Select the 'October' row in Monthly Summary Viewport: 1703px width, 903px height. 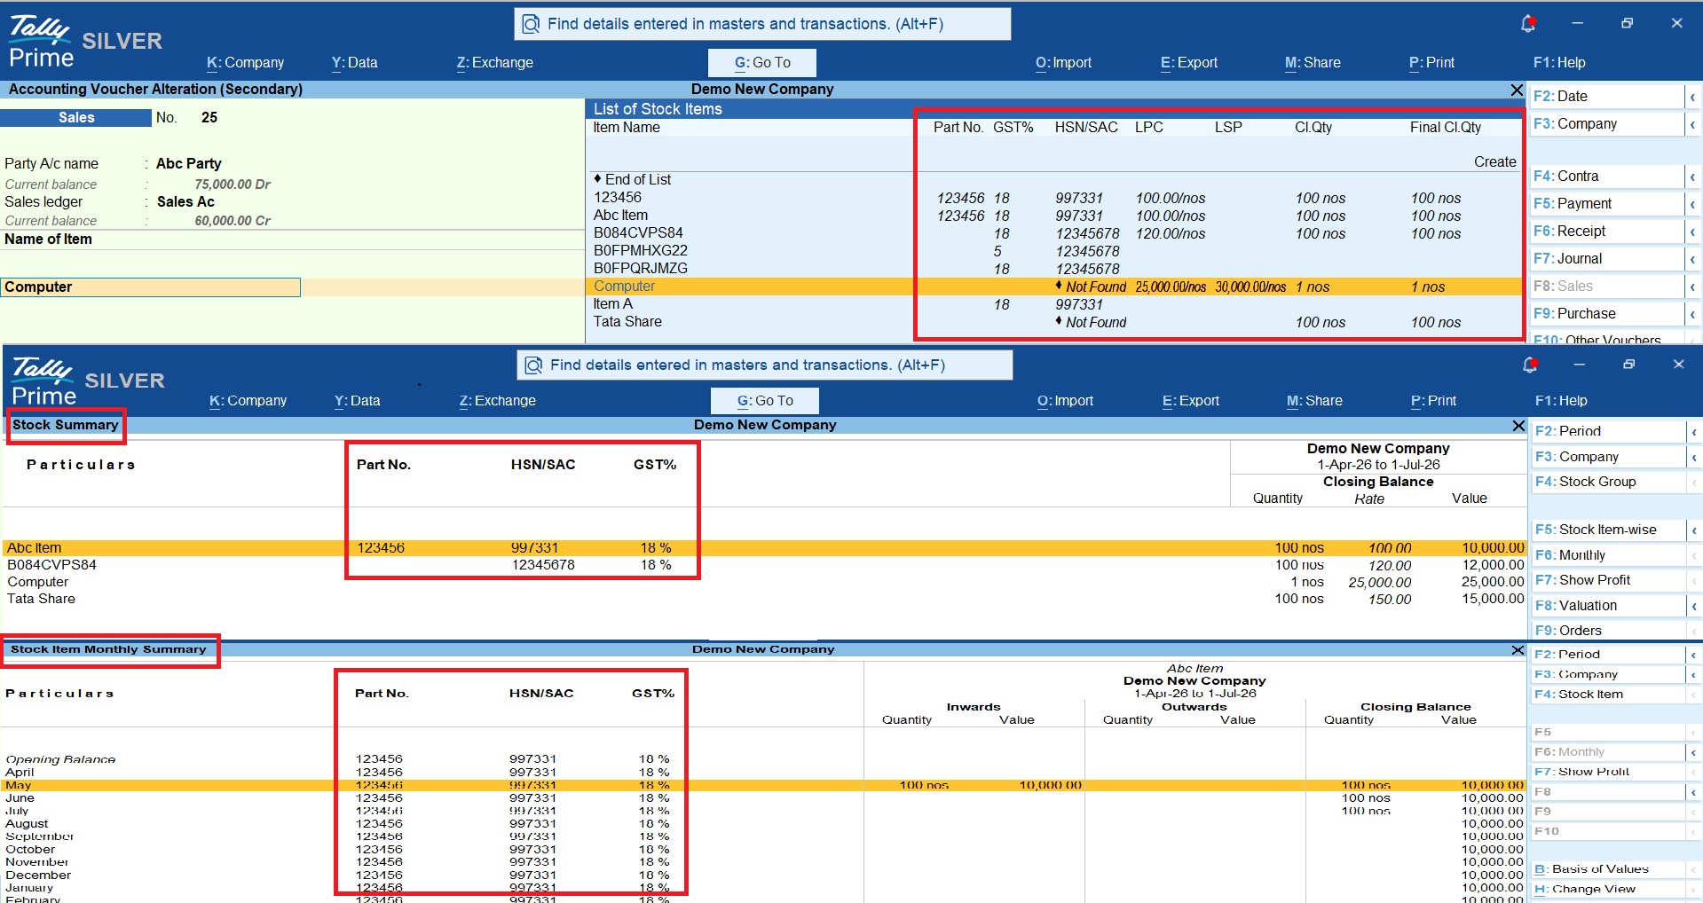[x=765, y=850]
